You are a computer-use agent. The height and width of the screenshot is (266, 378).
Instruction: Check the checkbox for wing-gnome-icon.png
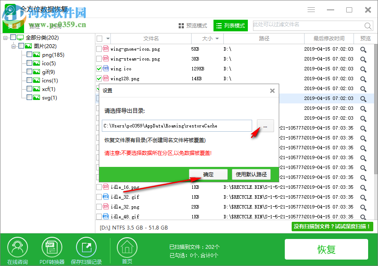point(98,48)
